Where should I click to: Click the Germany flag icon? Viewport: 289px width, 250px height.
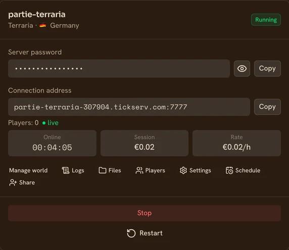(x=43, y=25)
